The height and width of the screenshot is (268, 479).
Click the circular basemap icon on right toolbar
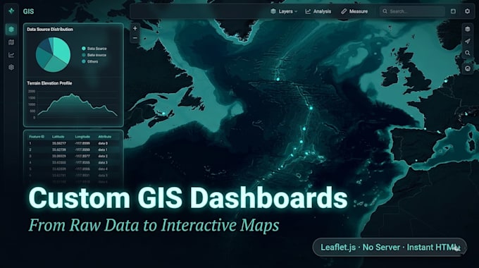coord(468,68)
